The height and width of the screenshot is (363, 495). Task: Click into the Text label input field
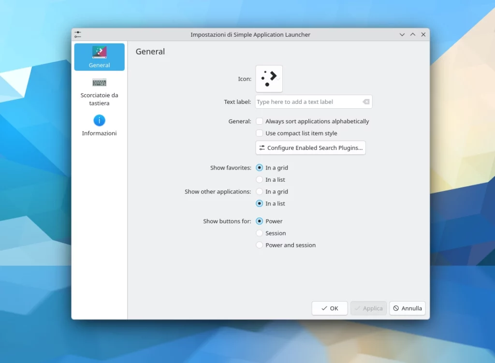(x=308, y=102)
